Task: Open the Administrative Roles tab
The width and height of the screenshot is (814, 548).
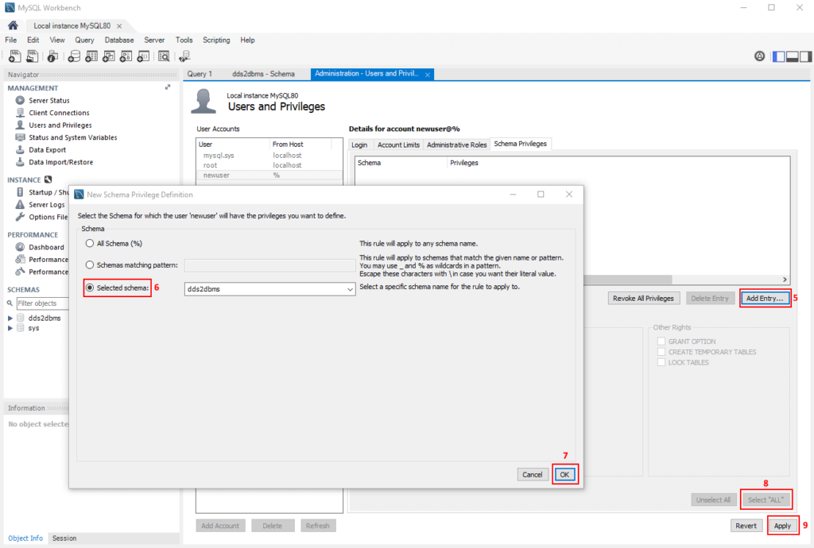Action: click(457, 145)
